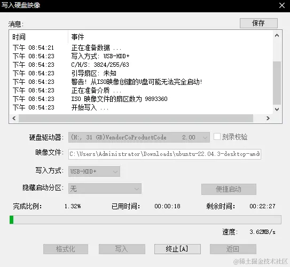Click the 便捷启动 button
This screenshot has height=267, width=290.
[229, 189]
